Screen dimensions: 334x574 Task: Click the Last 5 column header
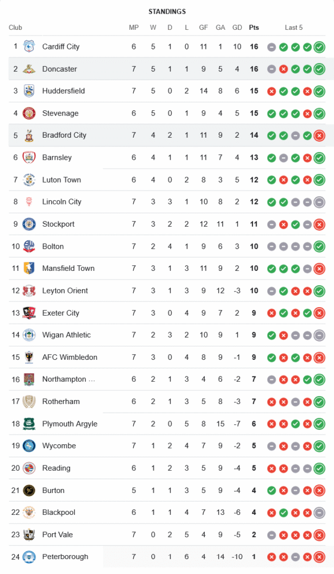(294, 28)
